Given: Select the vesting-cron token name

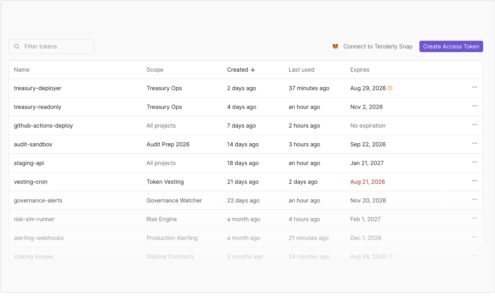Looking at the screenshot, I should (31, 182).
